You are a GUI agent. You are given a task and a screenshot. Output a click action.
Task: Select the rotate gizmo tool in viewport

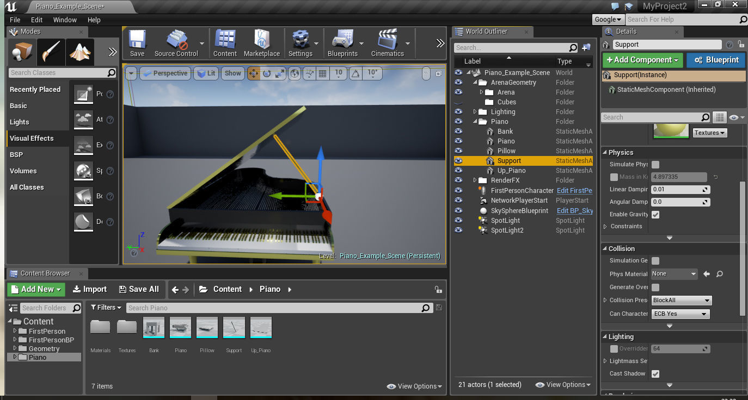pyautogui.click(x=267, y=73)
